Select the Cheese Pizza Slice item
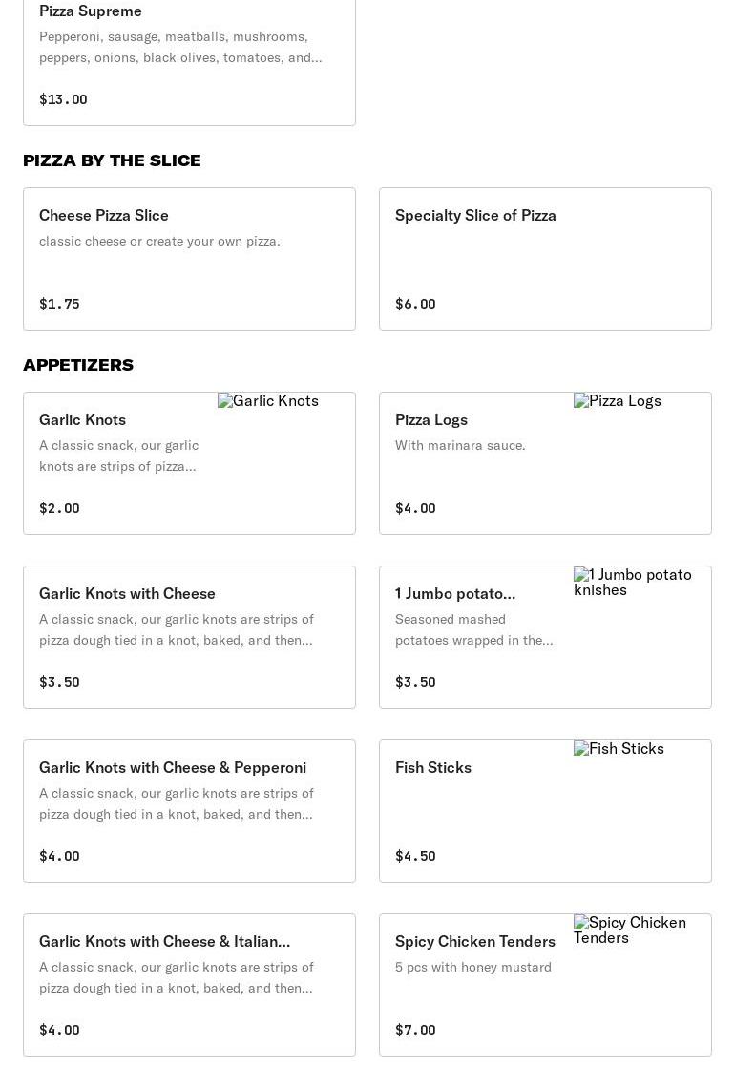 pos(104,215)
